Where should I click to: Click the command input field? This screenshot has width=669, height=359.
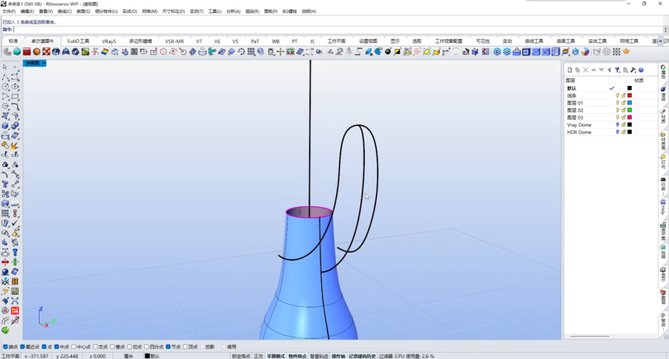338,30
